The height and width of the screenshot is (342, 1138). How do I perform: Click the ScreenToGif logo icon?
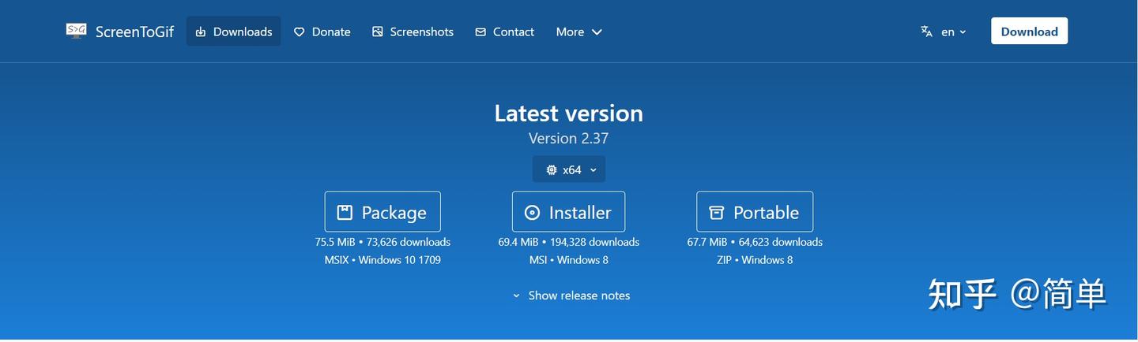[x=76, y=31]
